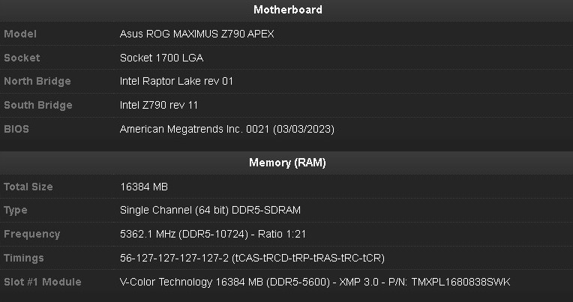Click the Frequency row label
The width and height of the screenshot is (573, 302).
click(31, 234)
